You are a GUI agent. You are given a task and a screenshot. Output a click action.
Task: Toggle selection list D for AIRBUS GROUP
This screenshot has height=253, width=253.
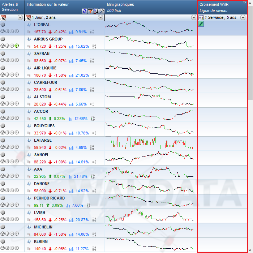tap(16, 46)
